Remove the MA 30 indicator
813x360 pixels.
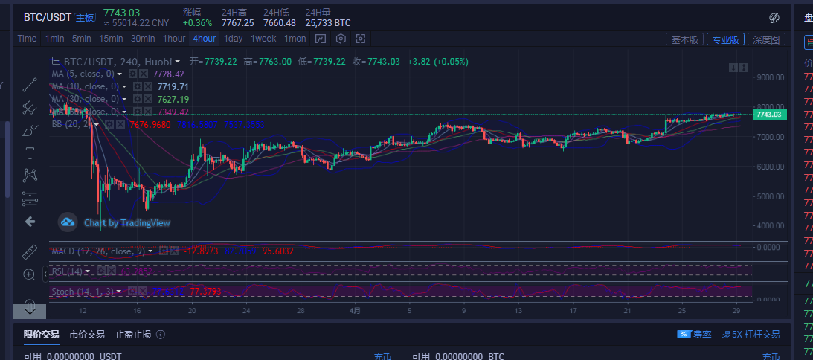pyautogui.click(x=148, y=99)
